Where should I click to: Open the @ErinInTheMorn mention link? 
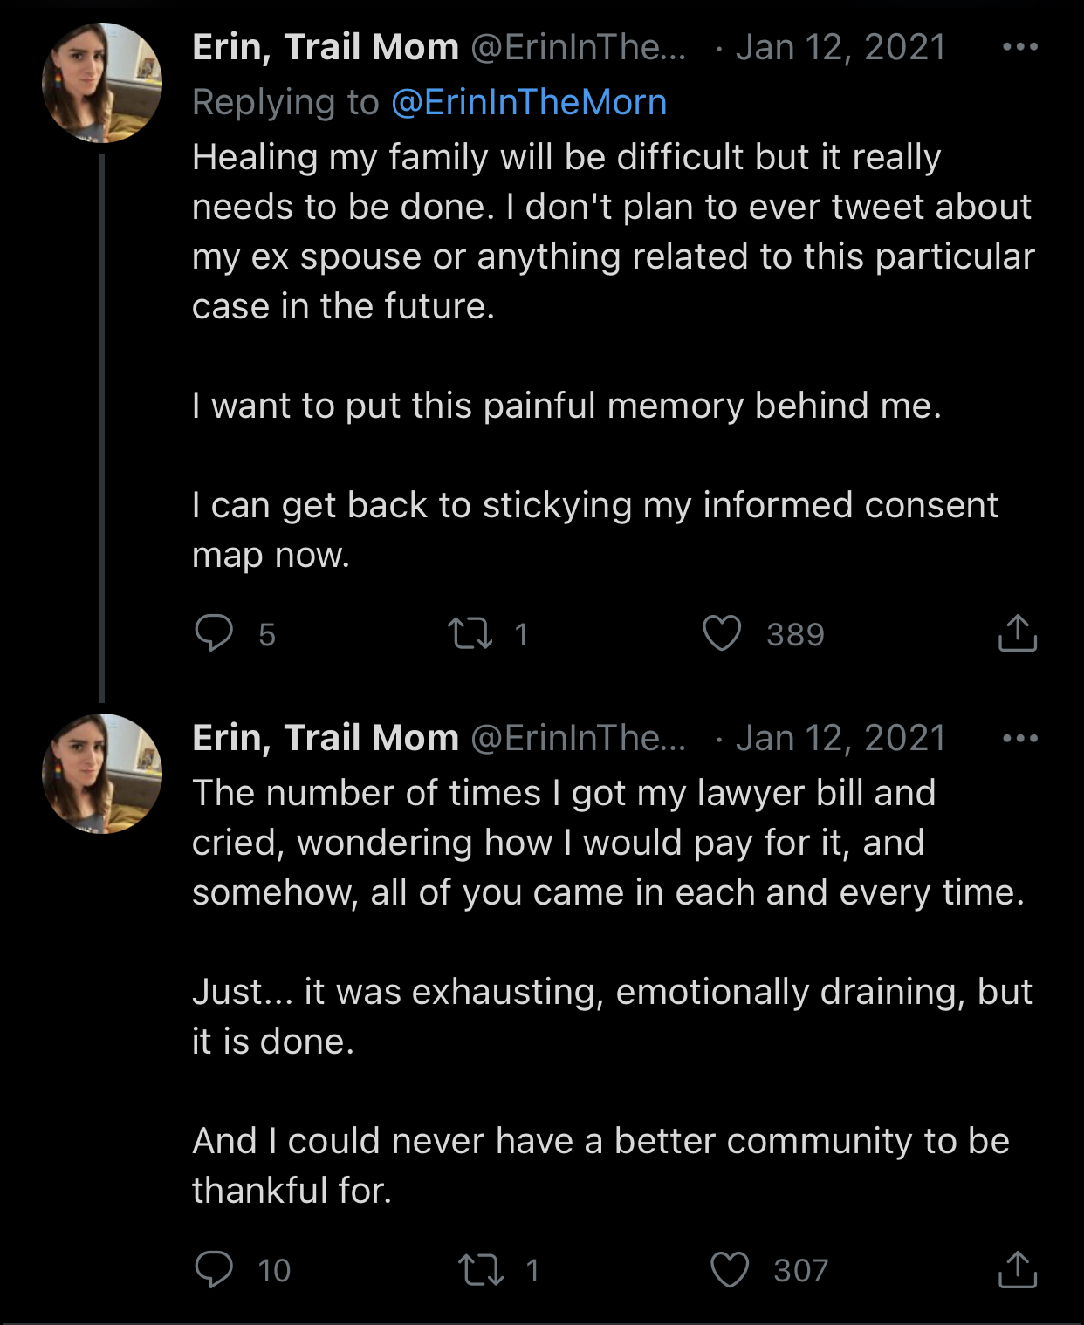529,102
